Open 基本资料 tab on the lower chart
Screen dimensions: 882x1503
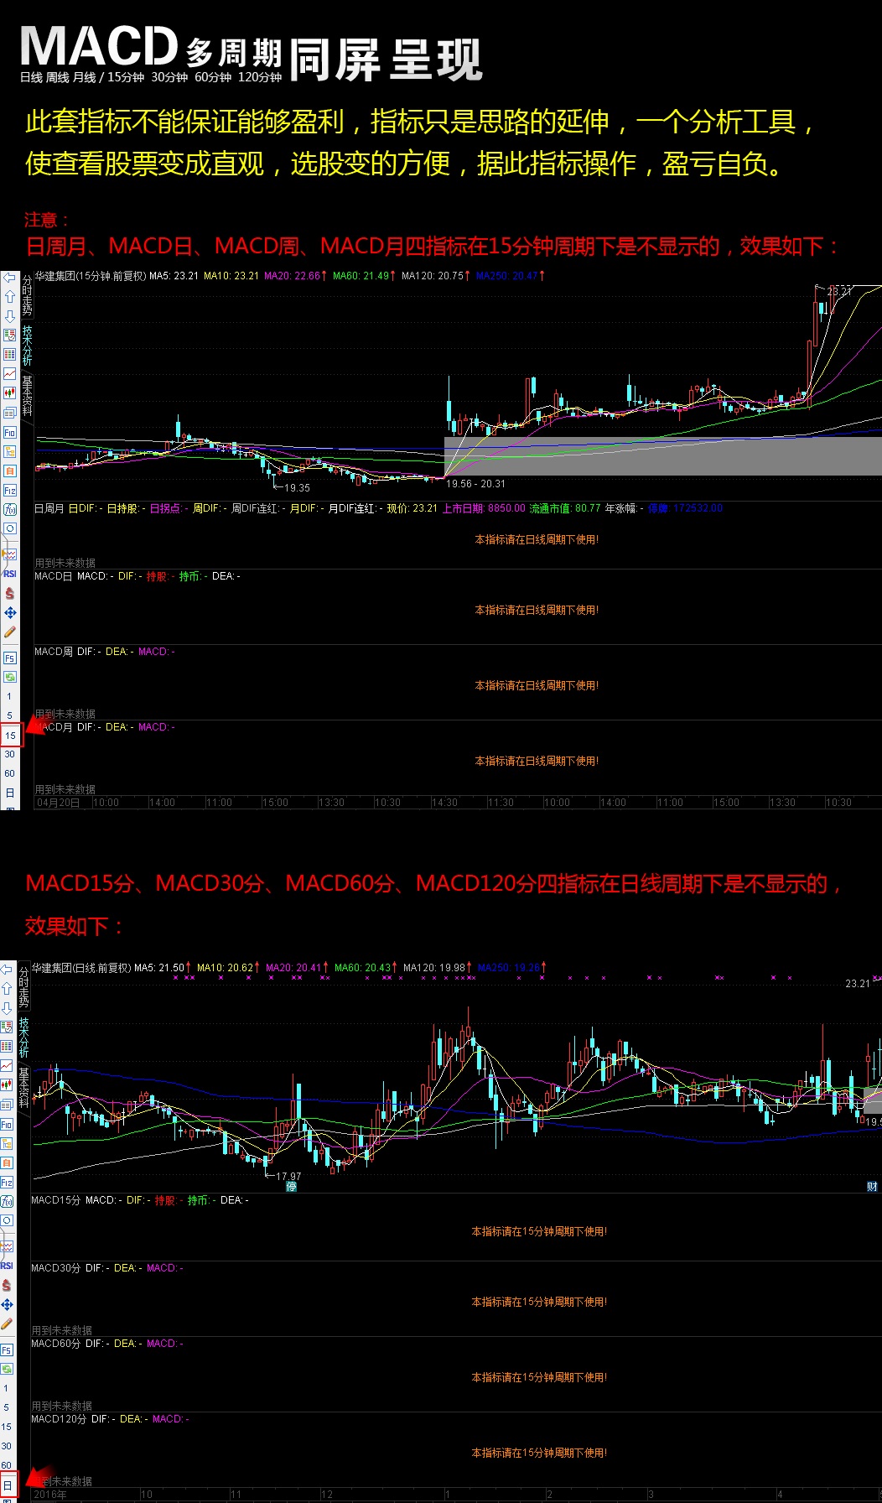tap(23, 1087)
